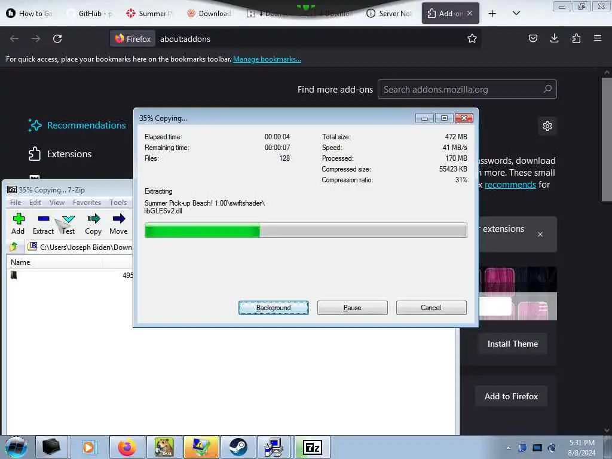Bookmark this page with star icon
612x459 pixels.
(472, 39)
